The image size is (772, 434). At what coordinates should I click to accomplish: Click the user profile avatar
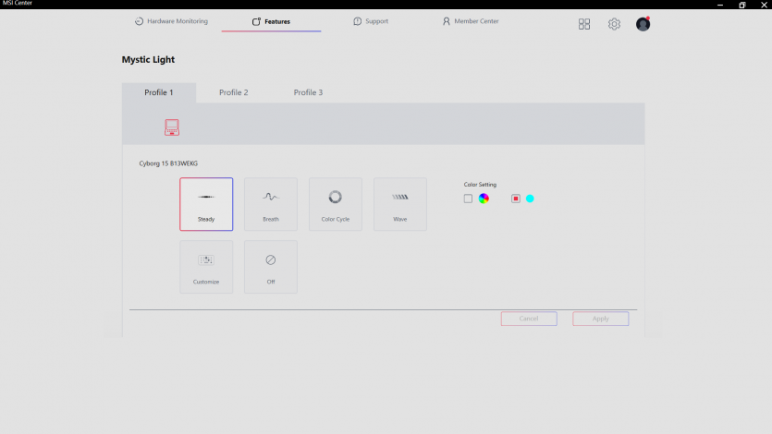643,24
